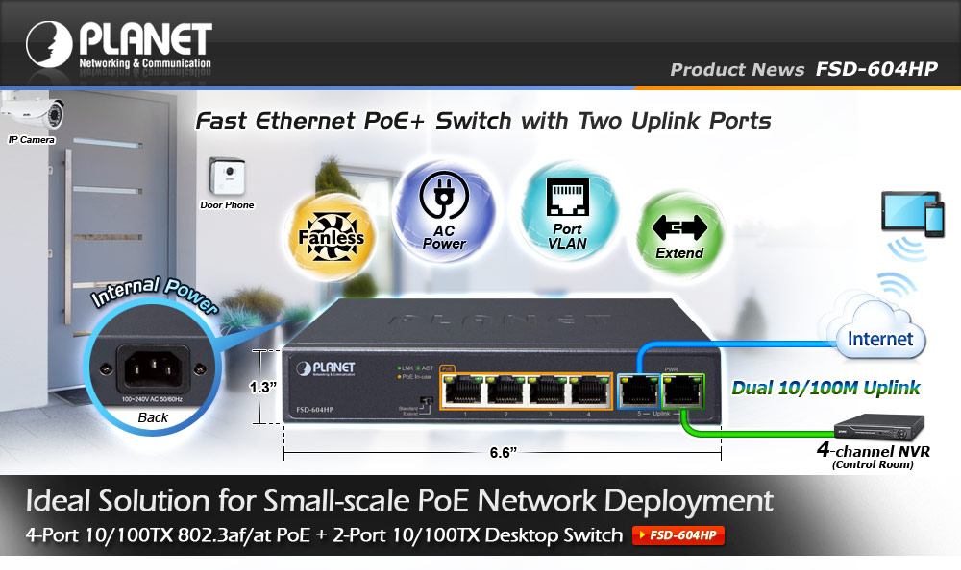This screenshot has height=570, width=961.
Task: Click the green Extend arrows badge
Action: 679,235
